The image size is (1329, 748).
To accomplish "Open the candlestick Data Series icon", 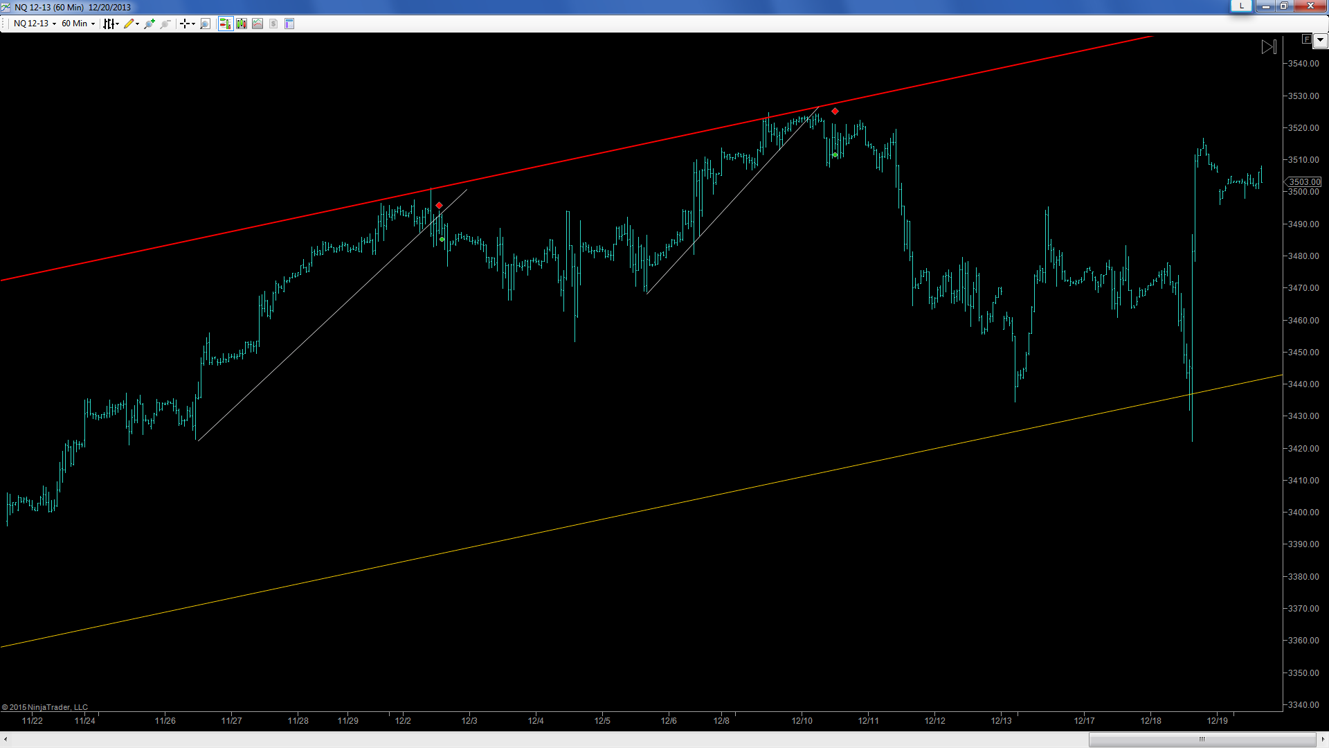I will click(242, 24).
